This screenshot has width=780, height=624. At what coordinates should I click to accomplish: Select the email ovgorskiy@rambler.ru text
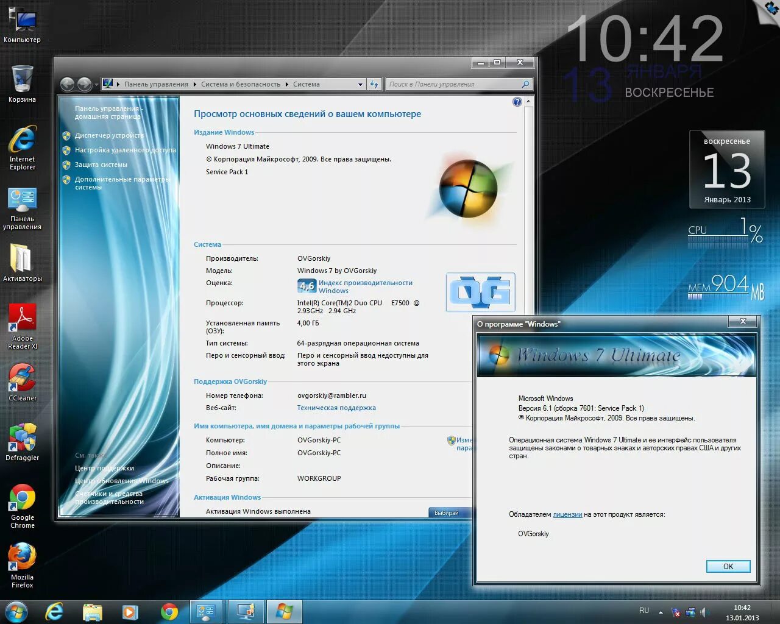(x=331, y=395)
